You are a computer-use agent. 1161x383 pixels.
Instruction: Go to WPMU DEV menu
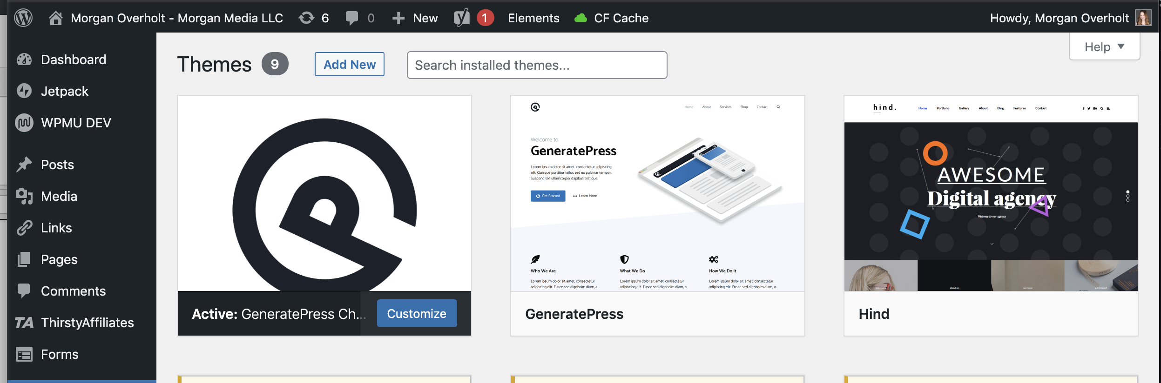(x=76, y=123)
